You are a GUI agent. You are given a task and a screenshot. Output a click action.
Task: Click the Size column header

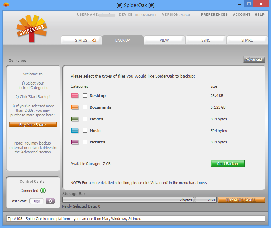213,86
